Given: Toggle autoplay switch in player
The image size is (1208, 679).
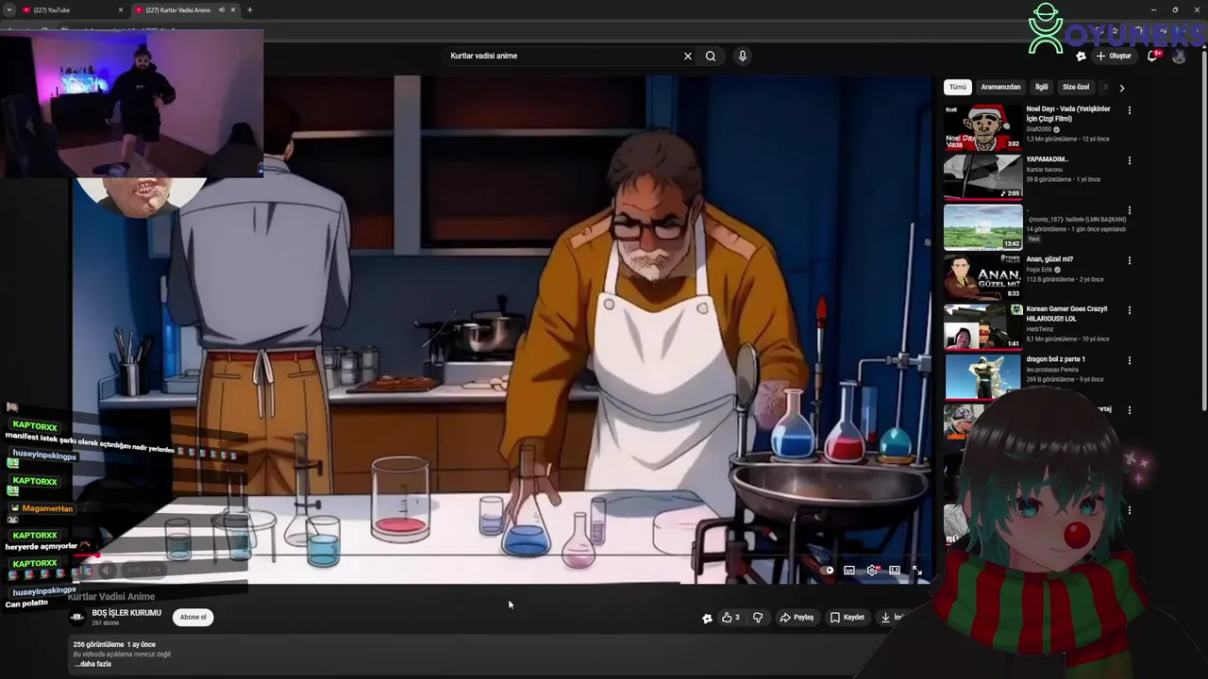Looking at the screenshot, I should coord(827,570).
